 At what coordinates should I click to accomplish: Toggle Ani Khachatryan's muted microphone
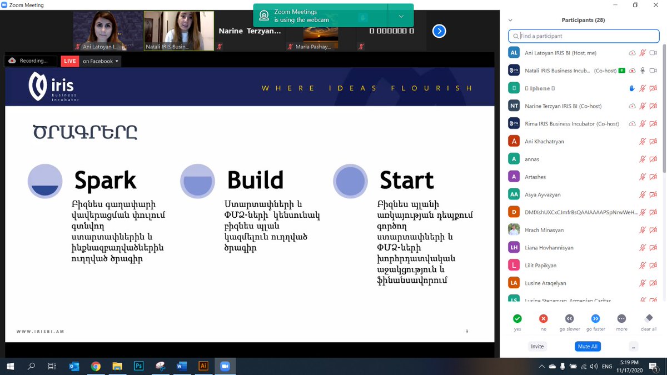pyautogui.click(x=643, y=142)
